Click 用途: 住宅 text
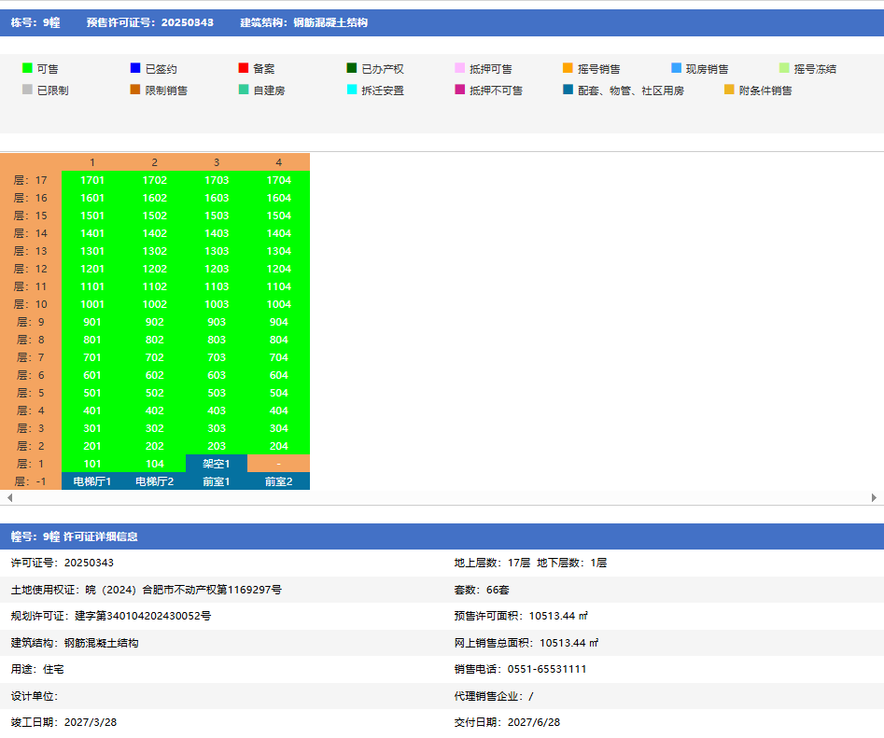This screenshot has width=884, height=738. point(37,669)
